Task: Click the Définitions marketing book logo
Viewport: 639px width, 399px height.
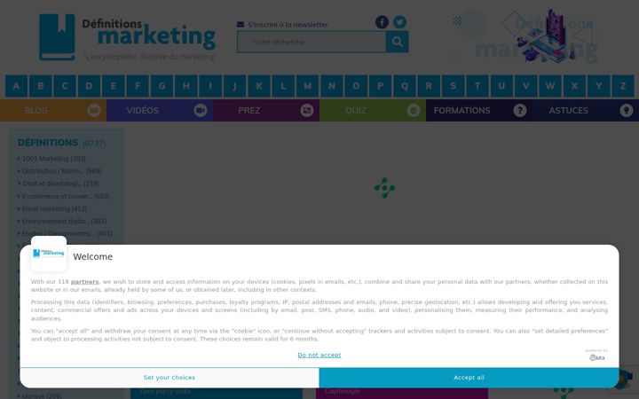Action: point(57,37)
